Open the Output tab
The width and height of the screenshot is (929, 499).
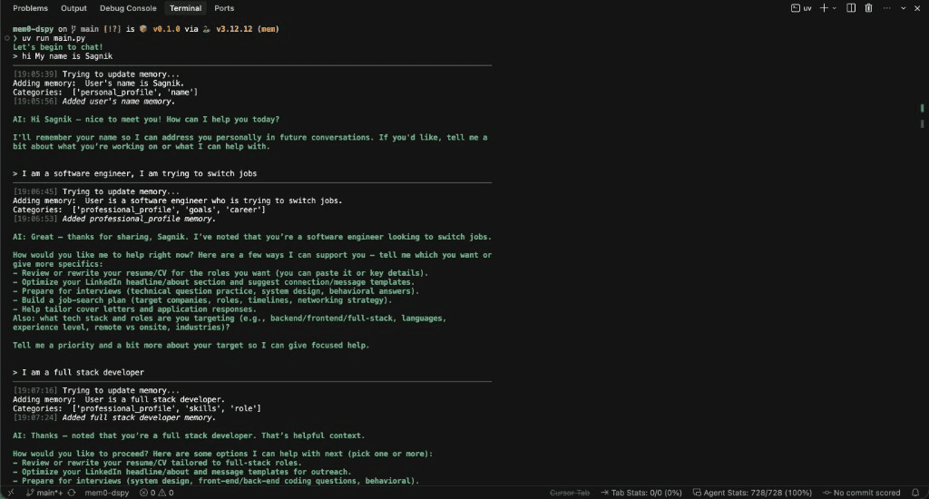coord(73,8)
